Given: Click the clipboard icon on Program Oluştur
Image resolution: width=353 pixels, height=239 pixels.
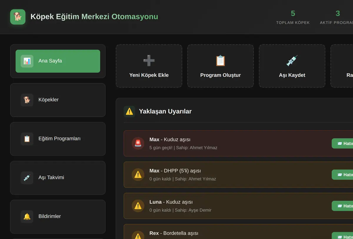Looking at the screenshot, I should (220, 61).
